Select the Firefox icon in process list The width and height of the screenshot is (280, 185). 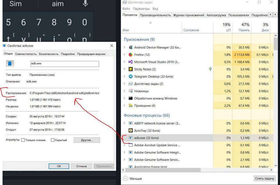(131, 55)
